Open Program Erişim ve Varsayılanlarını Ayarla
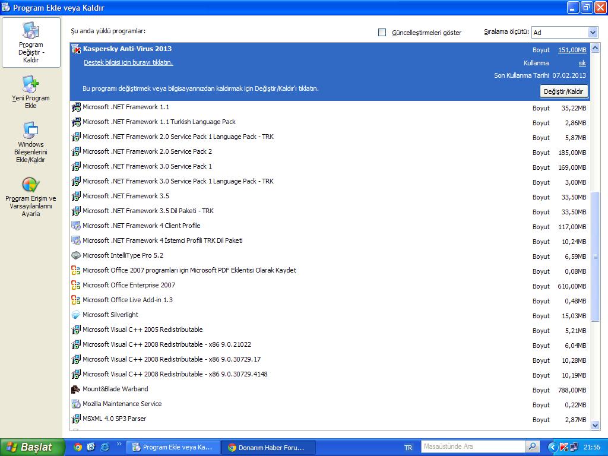Image resolution: width=608 pixels, height=456 pixels. click(31, 197)
